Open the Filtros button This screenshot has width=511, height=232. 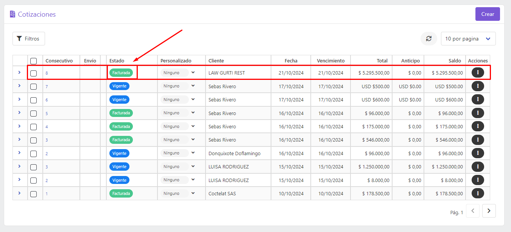pos(29,39)
